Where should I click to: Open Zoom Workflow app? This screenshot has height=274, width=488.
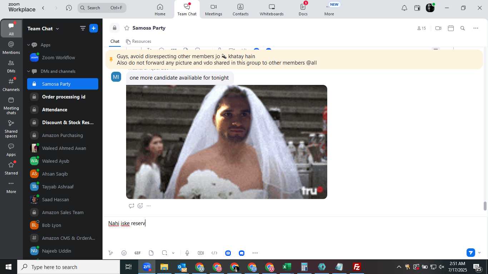point(63,58)
